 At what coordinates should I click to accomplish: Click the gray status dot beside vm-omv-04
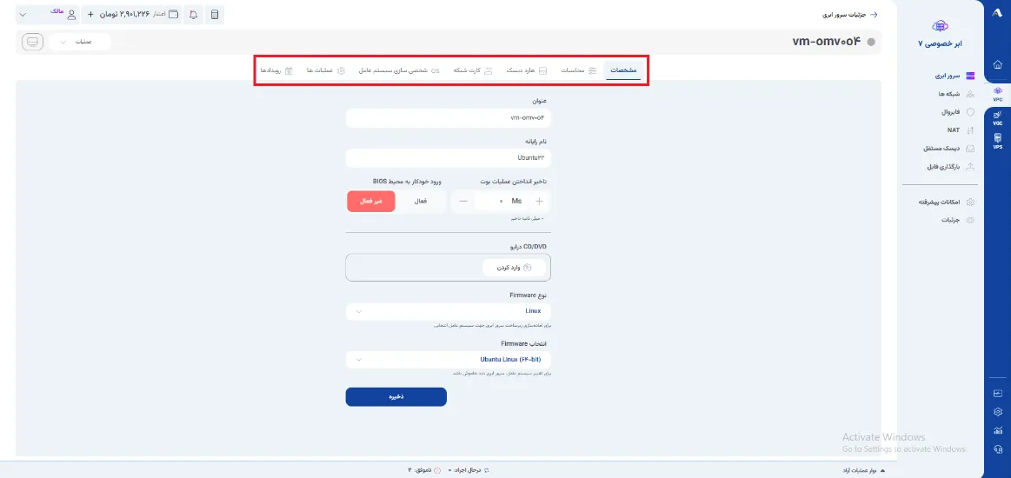(871, 42)
